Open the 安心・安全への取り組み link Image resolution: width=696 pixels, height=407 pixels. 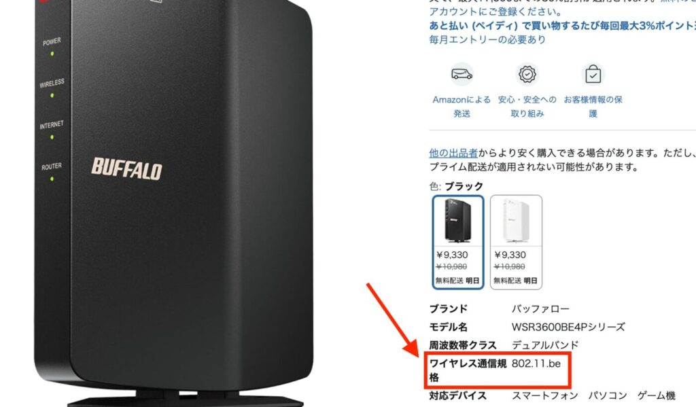tap(527, 107)
